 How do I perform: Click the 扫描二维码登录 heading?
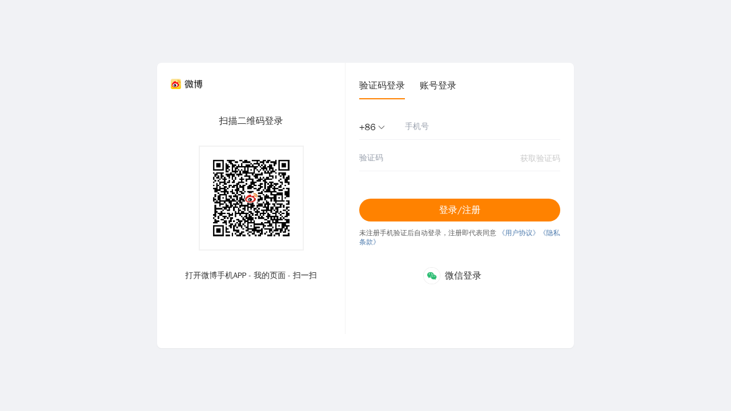pyautogui.click(x=251, y=121)
